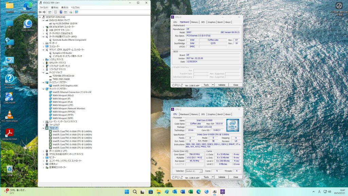Open the 操作(A) menu in Device Manager
The width and height of the screenshot is (348, 196).
(54, 7)
